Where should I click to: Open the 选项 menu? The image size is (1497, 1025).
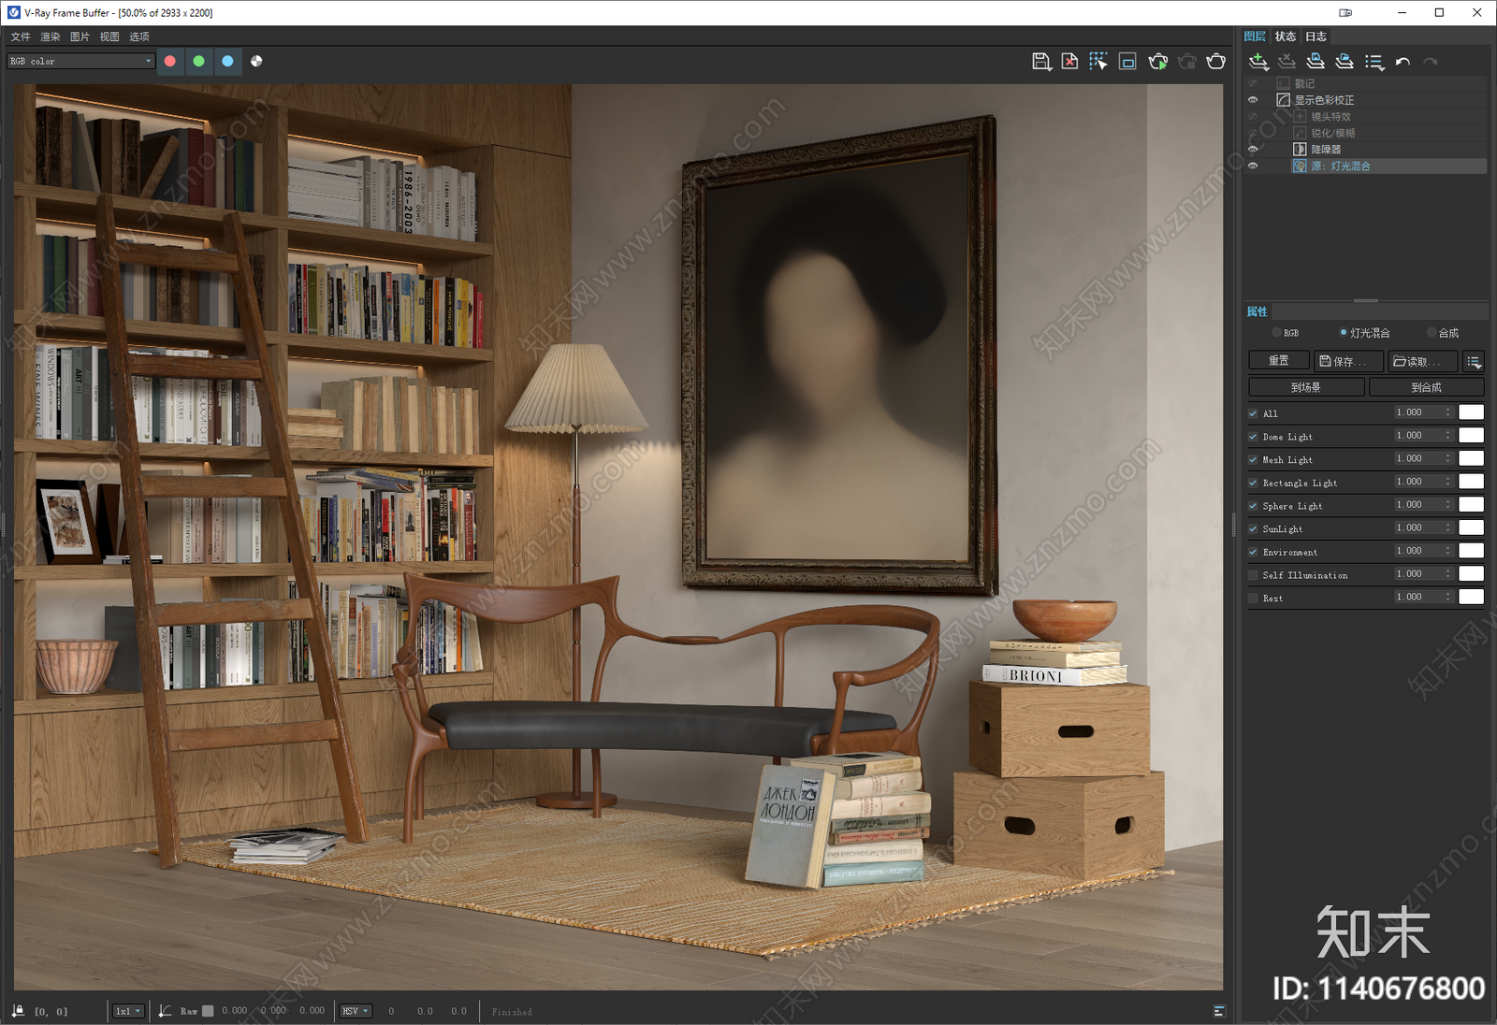click(139, 36)
